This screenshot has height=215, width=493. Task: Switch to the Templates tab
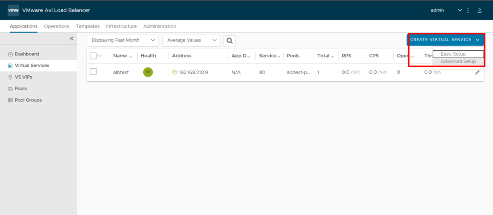click(88, 26)
